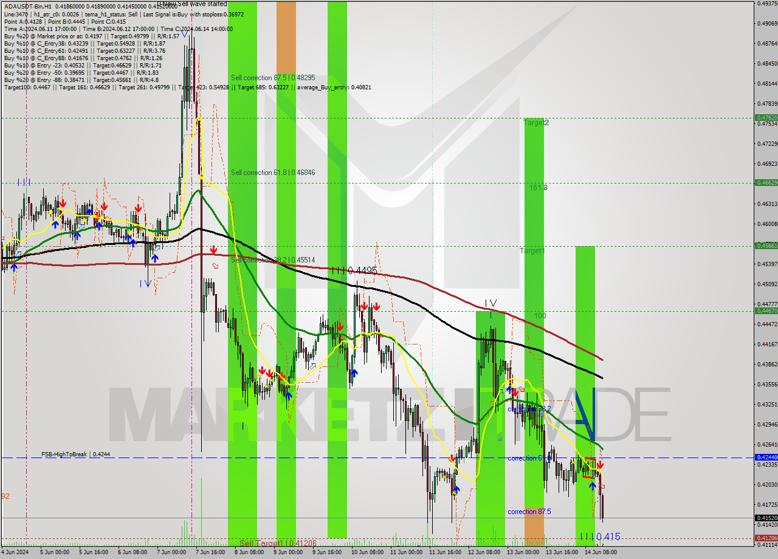Screen dimensions: 778x559
Task: Click the 'Buy %10 @ C_Entry88: 0.41676' line
Action: [x=83, y=58]
